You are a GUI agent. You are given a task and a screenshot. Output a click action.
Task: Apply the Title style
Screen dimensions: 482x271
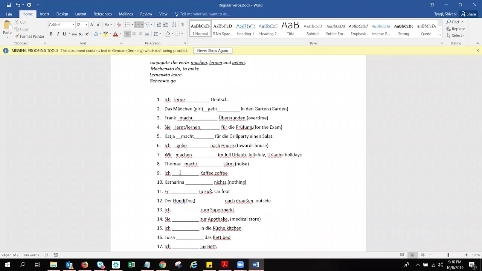(x=290, y=29)
